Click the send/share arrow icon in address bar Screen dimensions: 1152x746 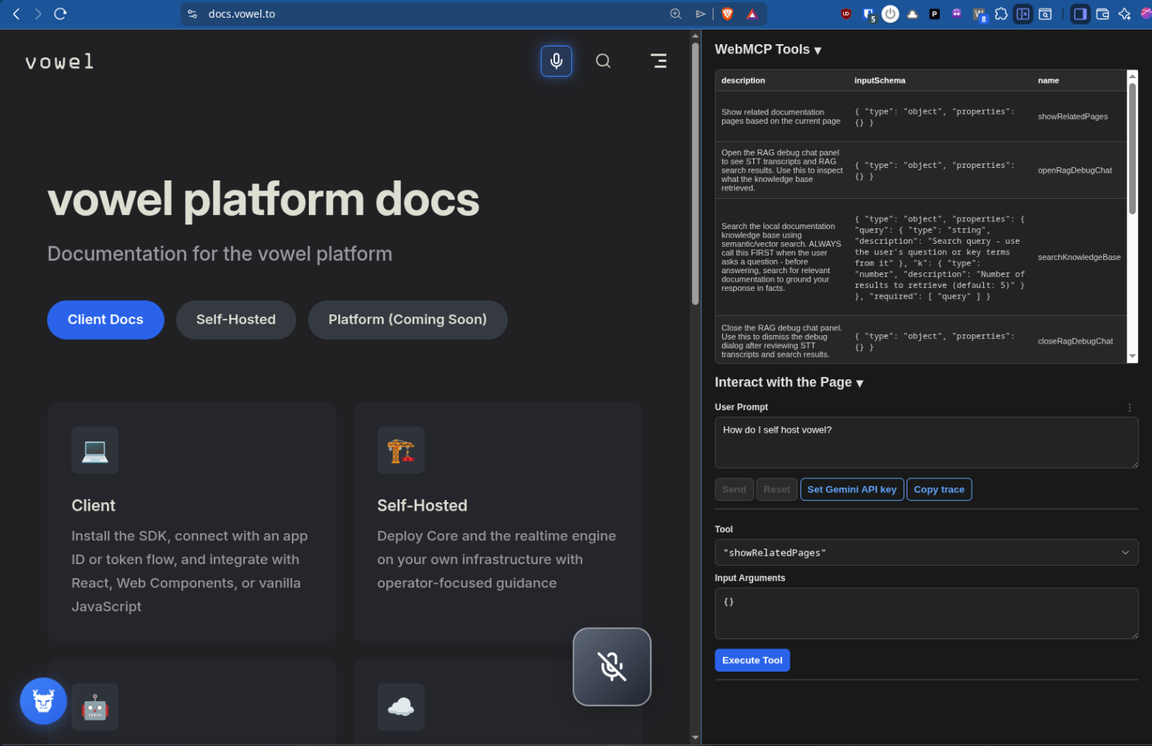700,14
